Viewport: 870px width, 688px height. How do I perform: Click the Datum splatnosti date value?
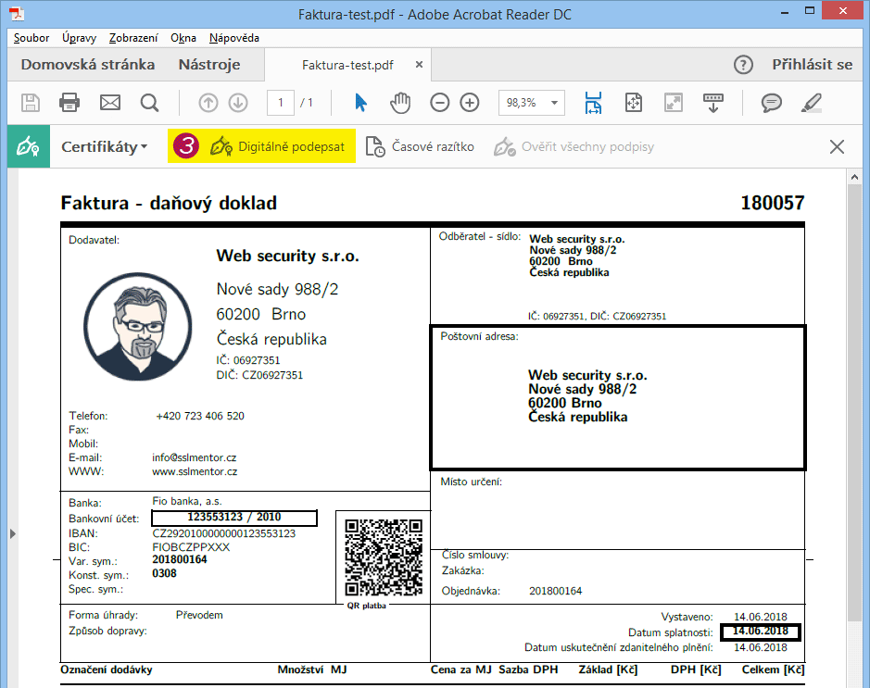[x=760, y=632]
